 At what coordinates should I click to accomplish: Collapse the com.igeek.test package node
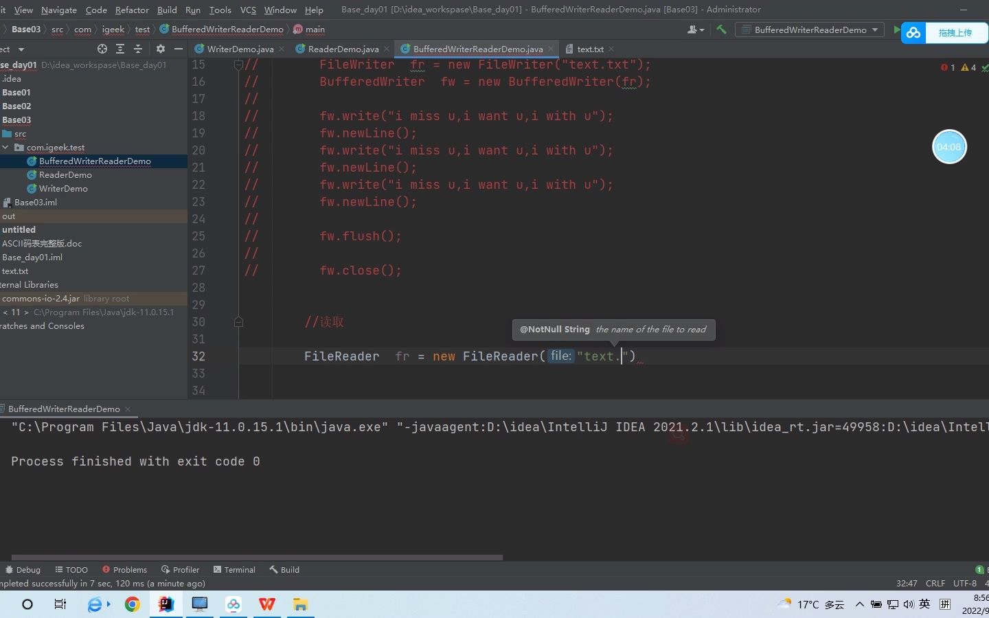pyautogui.click(x=5, y=148)
